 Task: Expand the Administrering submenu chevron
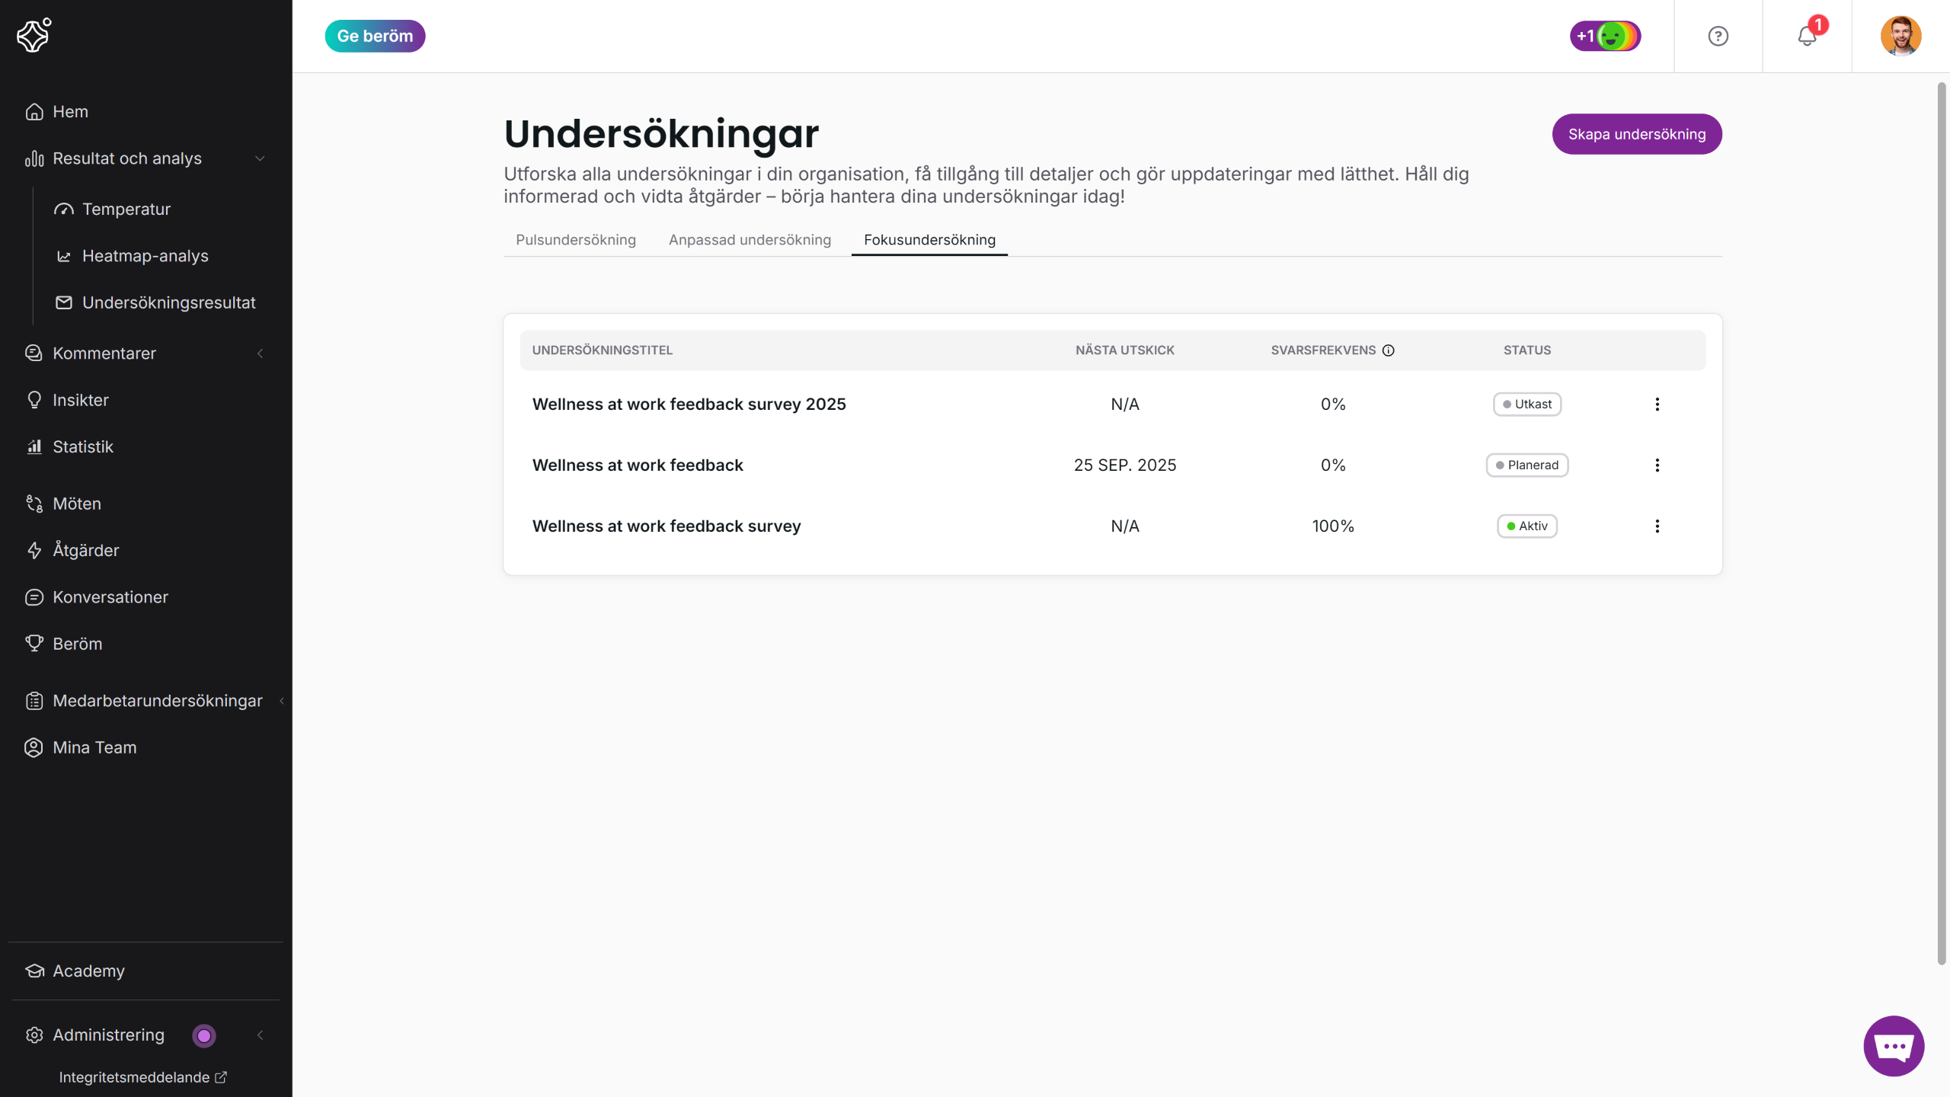click(260, 1035)
